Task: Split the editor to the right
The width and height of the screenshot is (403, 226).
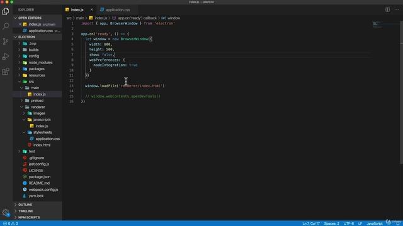Action: tap(387, 9)
